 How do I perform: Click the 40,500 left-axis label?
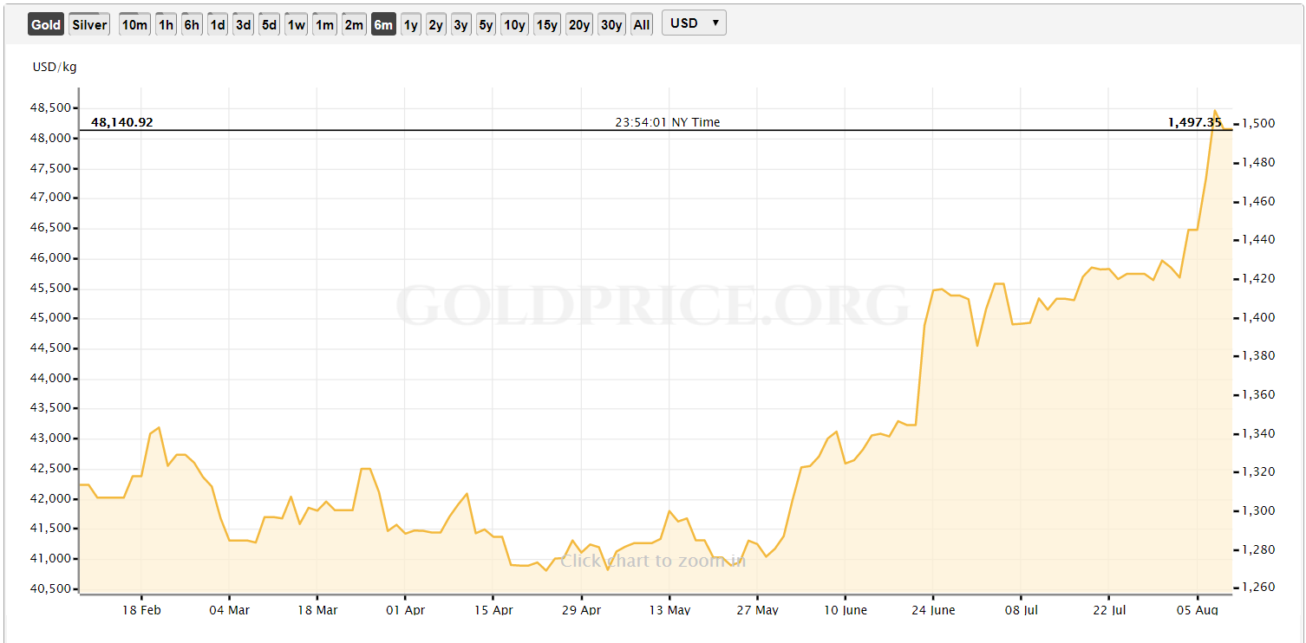pos(52,589)
